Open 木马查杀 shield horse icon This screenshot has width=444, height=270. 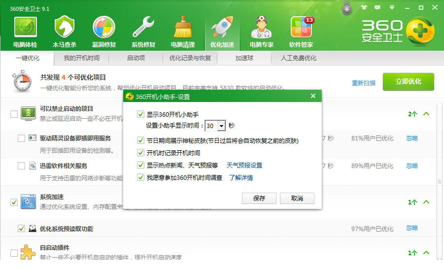pos(65,27)
